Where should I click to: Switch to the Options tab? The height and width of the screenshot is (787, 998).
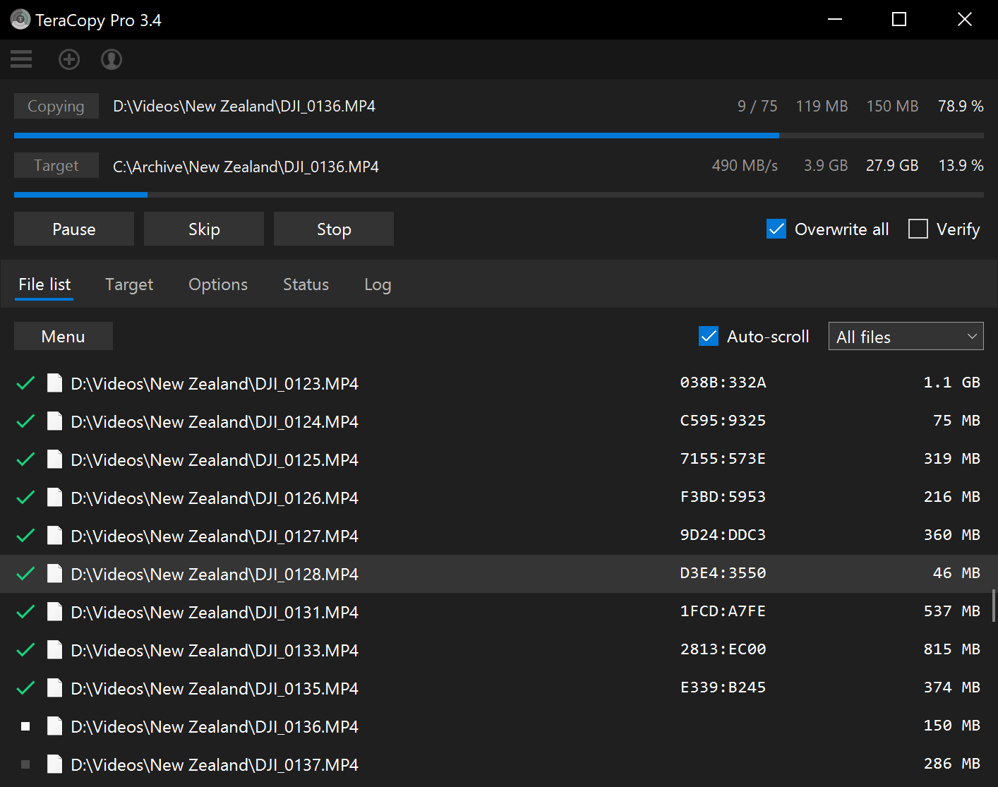coord(217,284)
